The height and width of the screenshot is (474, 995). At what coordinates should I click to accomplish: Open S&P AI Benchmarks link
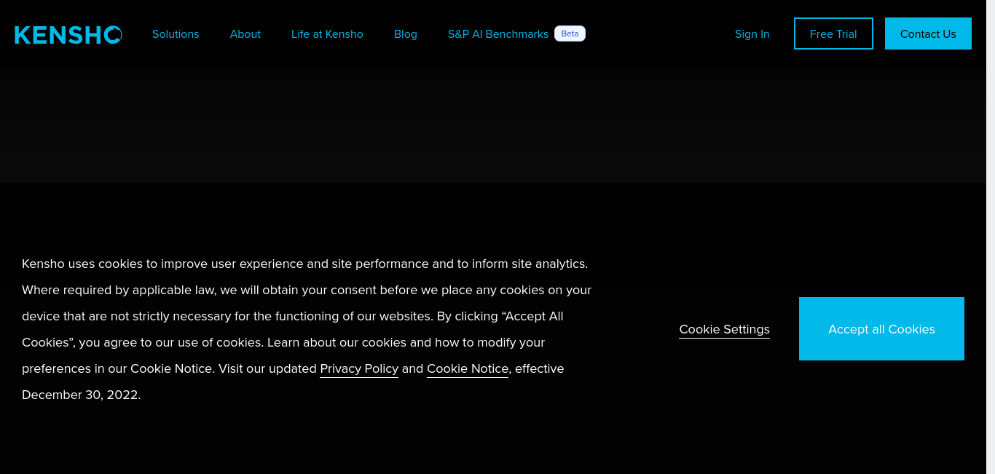[x=498, y=34]
